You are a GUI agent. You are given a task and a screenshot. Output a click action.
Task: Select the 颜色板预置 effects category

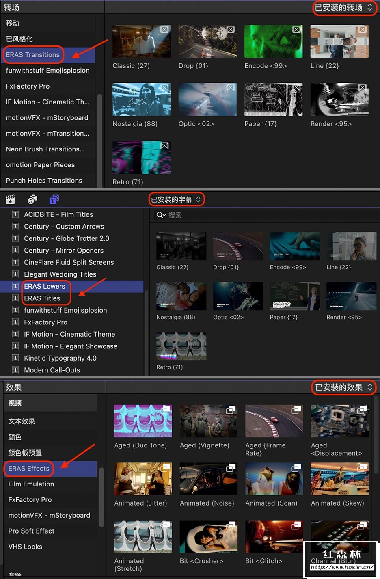tap(50, 453)
